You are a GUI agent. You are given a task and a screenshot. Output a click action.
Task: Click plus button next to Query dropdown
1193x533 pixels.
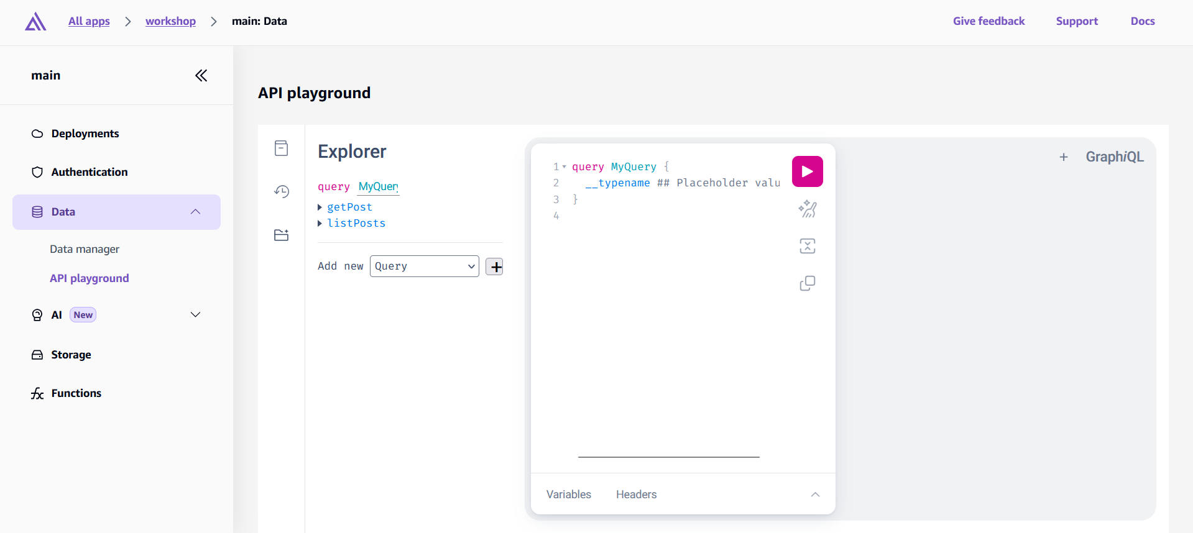click(x=494, y=266)
